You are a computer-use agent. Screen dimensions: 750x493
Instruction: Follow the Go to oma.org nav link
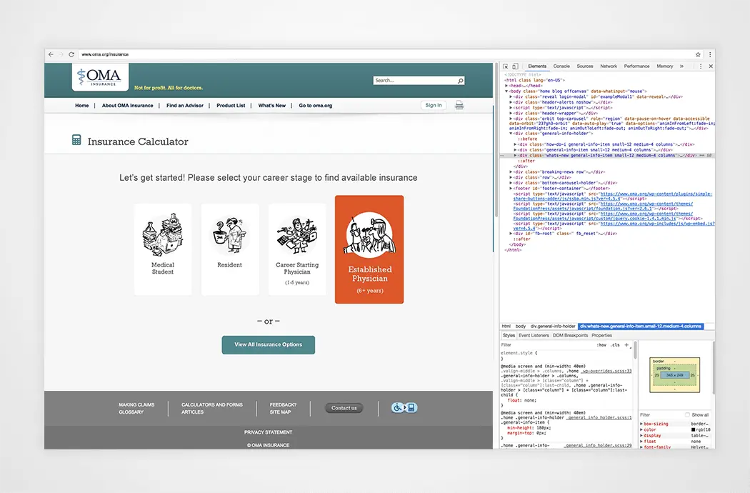click(315, 105)
